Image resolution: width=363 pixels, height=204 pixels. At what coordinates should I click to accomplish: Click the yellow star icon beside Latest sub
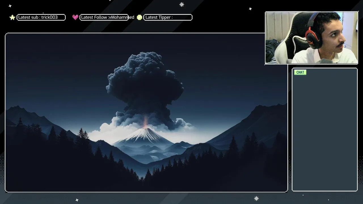[x=12, y=18]
